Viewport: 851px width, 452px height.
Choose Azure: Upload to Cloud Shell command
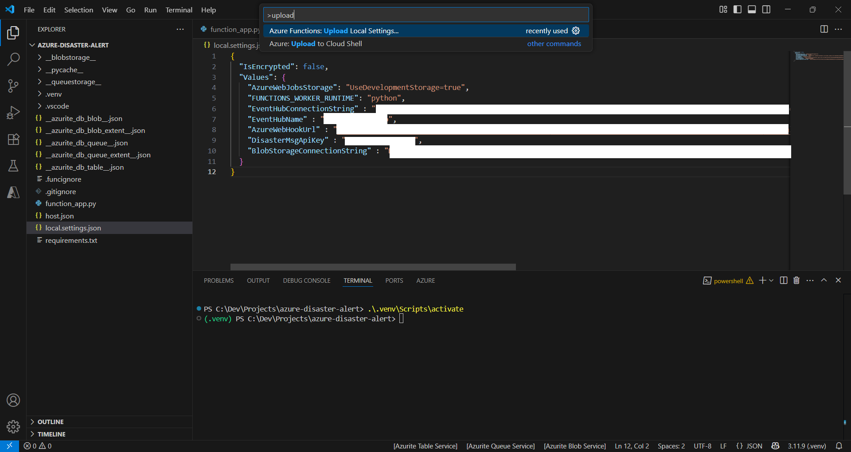[425, 43]
